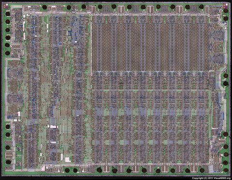Screen dimensions: 232x180
Task: Click the chip die photograph image
Action: coord(116,90)
